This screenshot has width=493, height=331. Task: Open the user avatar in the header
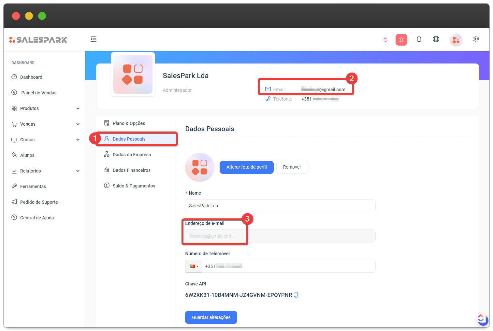(x=456, y=40)
